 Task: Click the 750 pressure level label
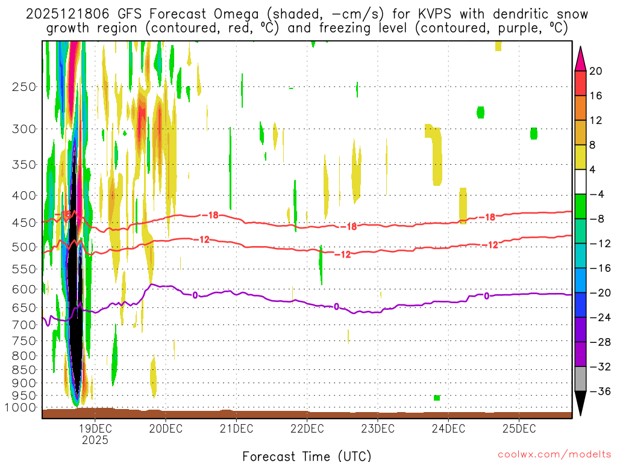24,341
